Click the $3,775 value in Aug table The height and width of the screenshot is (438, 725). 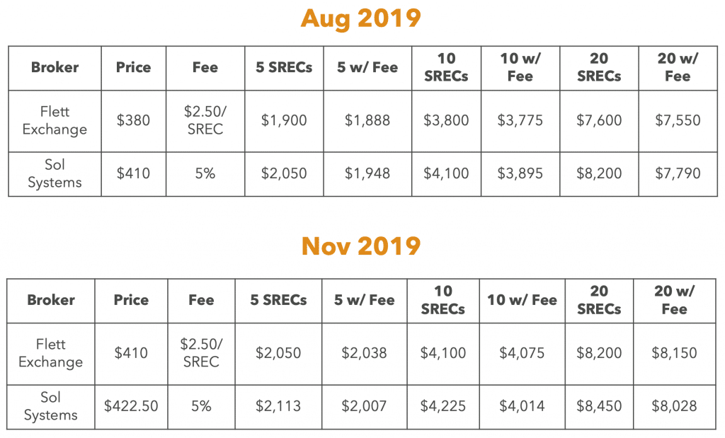coord(520,120)
